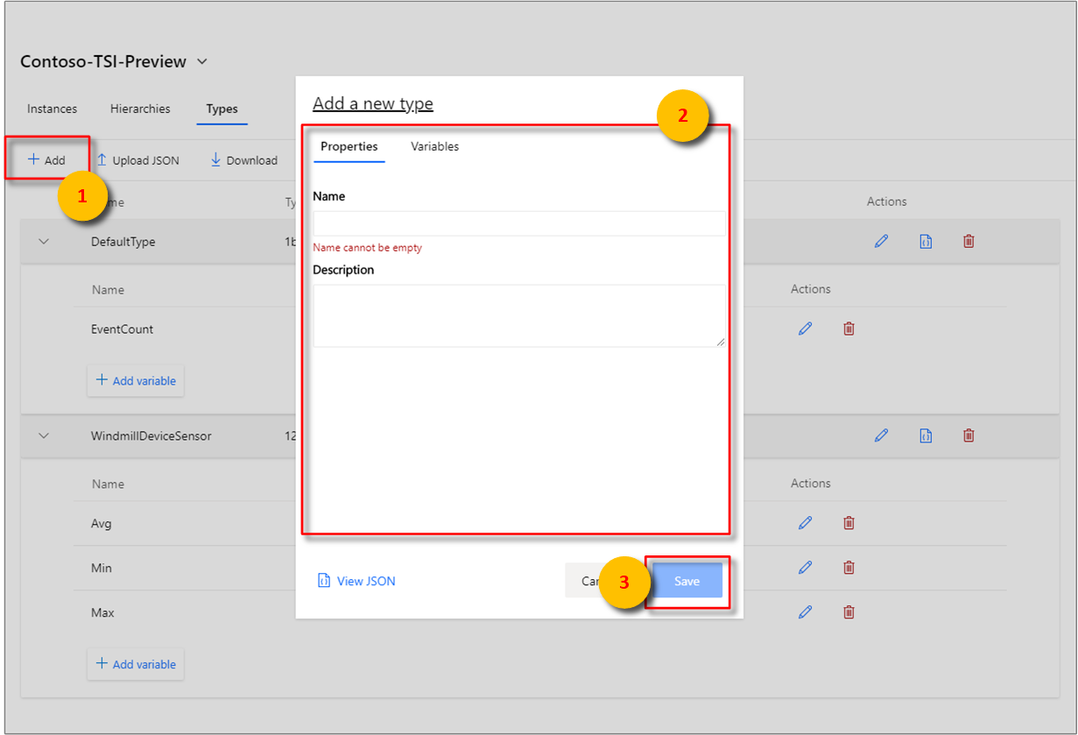Edit the EventCount variable
1078x735 pixels.
[x=805, y=329]
